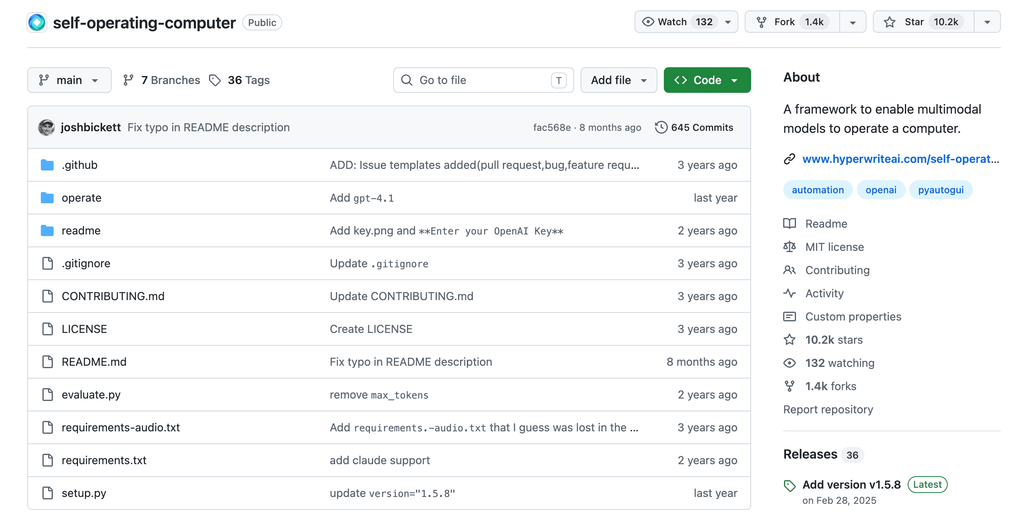Viewport: 1025px width, 521px height.
Task: Open the 645 Commits history
Action: 694,127
